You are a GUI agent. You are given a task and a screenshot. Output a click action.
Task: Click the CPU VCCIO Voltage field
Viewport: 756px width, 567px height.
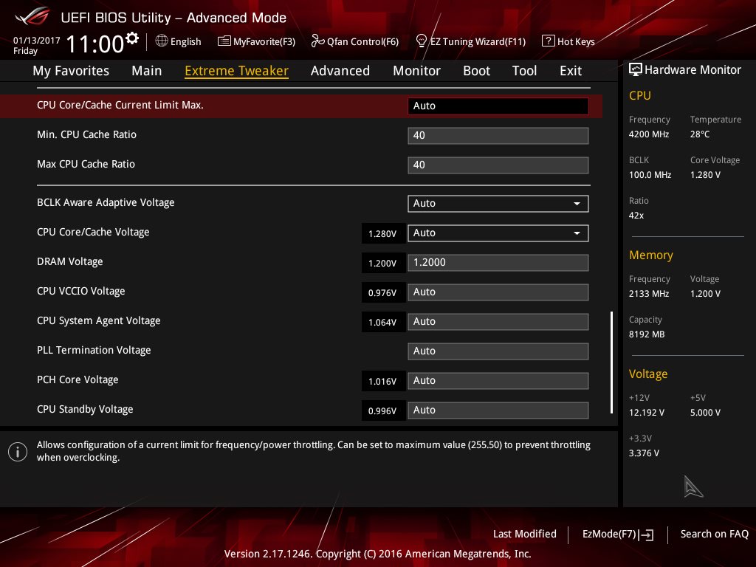click(x=498, y=292)
